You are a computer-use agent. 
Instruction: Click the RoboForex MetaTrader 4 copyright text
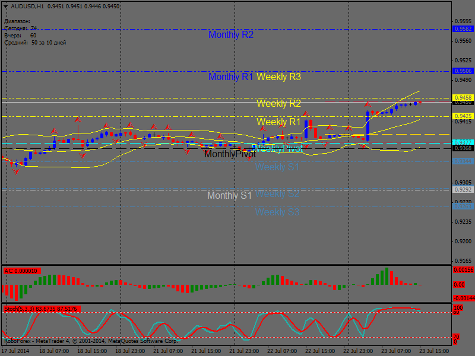pyautogui.click(x=90, y=341)
